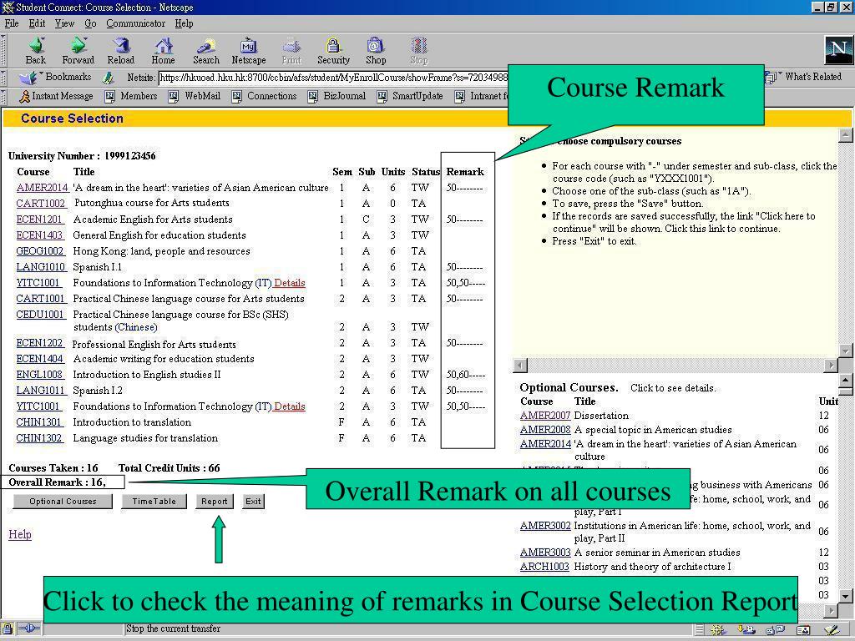
Task: Open the SmartUpdate bookmark button
Action: pos(409,97)
